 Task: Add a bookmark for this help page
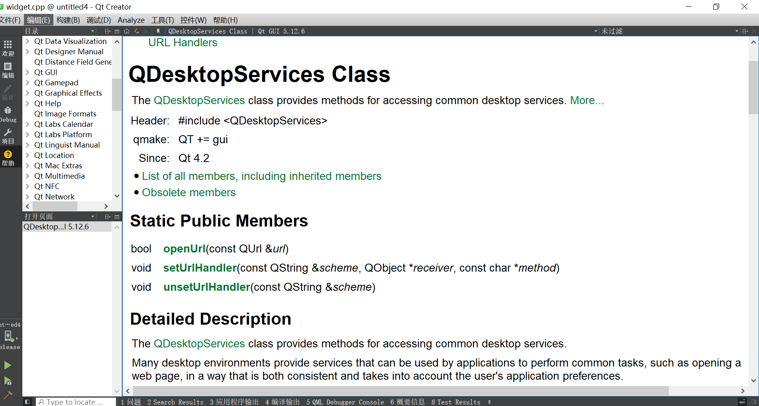(x=158, y=31)
